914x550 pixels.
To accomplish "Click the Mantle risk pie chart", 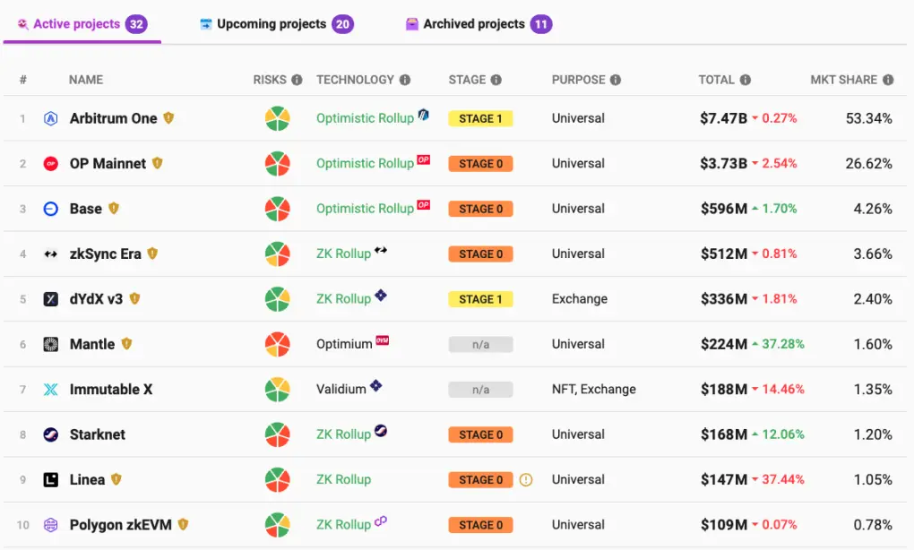I will [277, 344].
